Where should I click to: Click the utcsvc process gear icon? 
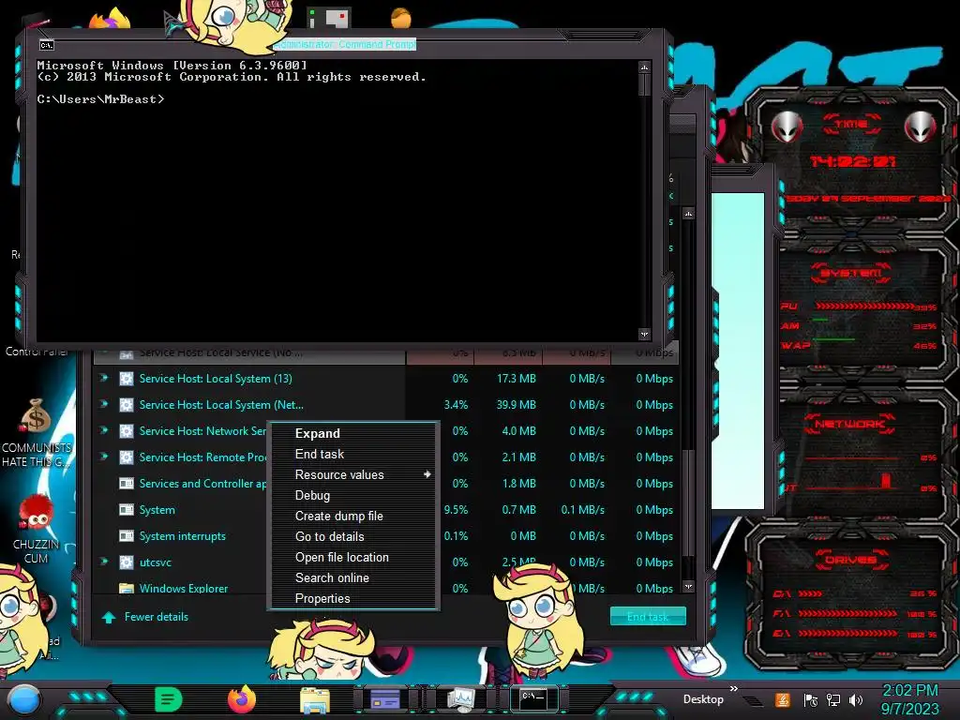[x=127, y=562]
